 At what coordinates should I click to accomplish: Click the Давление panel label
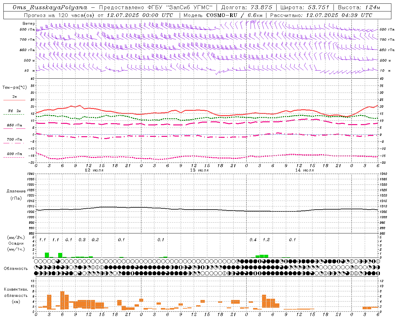pyautogui.click(x=16, y=191)
